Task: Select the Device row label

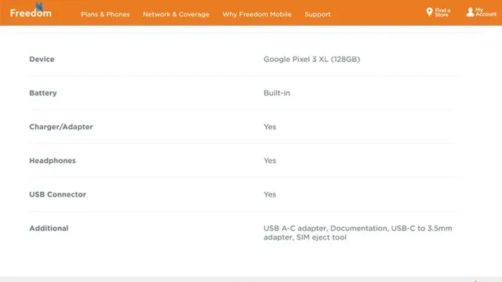Action: click(42, 60)
